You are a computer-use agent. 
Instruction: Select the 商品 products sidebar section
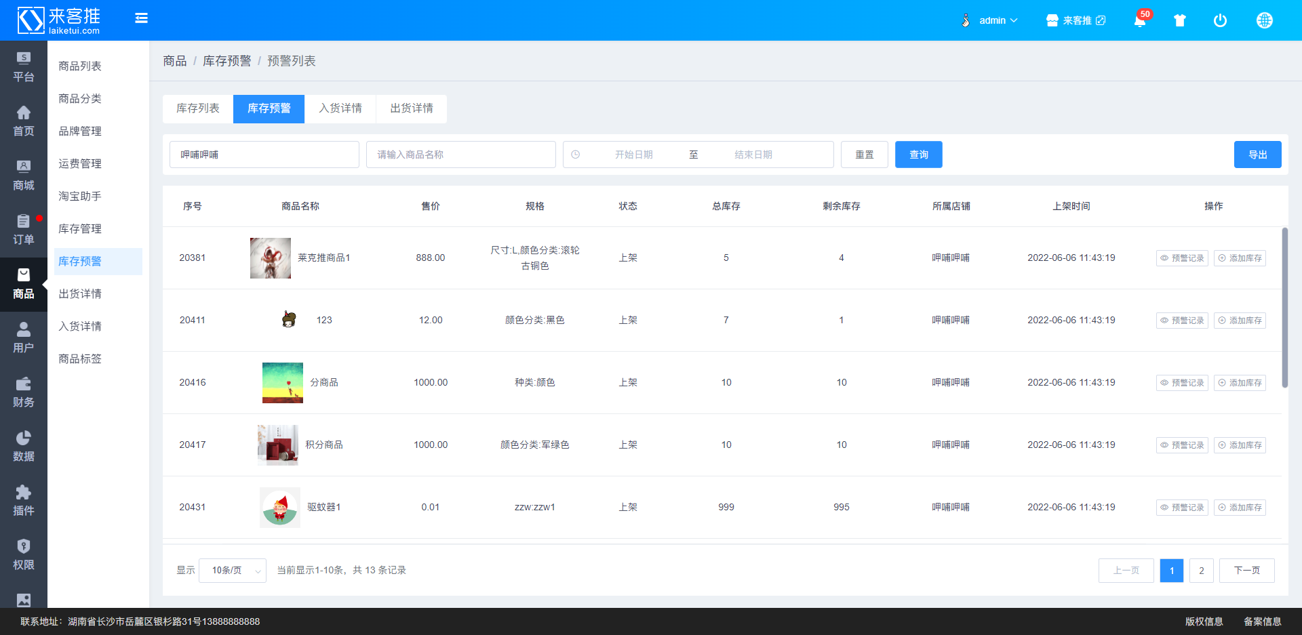click(x=24, y=284)
